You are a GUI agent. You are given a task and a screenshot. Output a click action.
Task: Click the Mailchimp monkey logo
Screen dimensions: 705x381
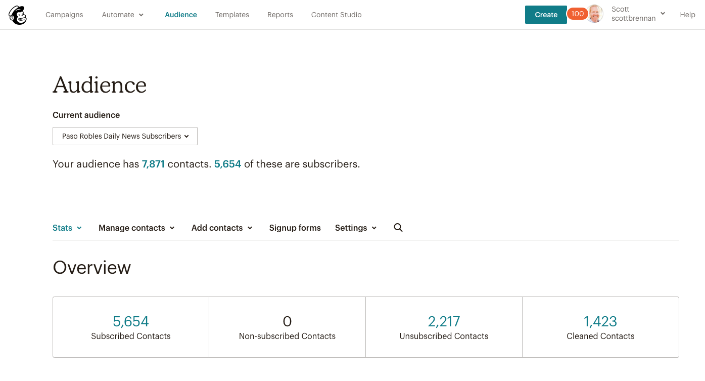tap(18, 15)
